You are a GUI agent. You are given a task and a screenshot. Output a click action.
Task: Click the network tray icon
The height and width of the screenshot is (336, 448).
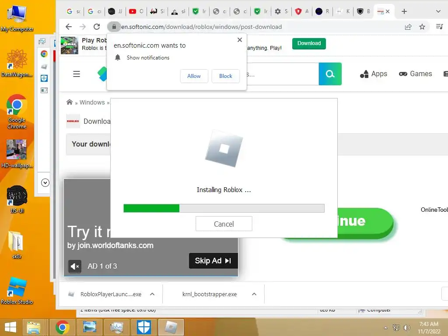(396, 328)
